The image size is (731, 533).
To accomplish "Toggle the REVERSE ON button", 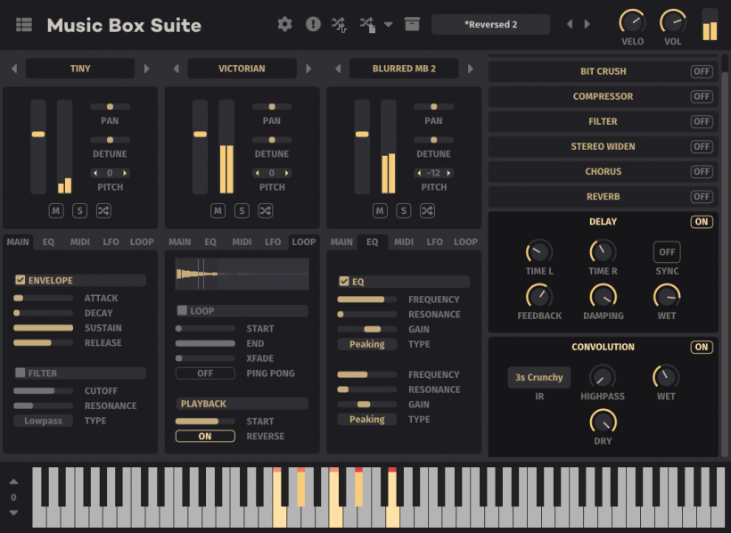I will (x=205, y=436).
